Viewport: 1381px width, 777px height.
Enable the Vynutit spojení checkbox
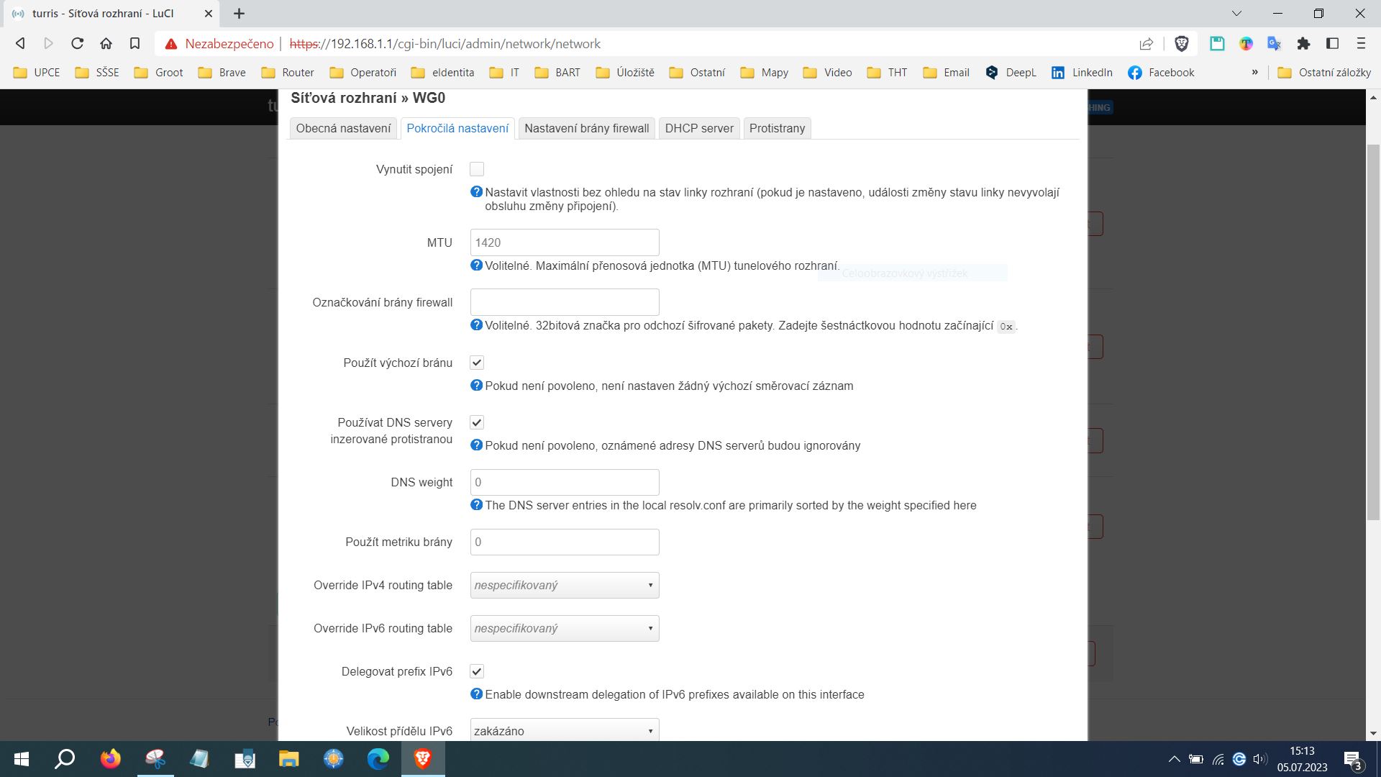(x=477, y=169)
